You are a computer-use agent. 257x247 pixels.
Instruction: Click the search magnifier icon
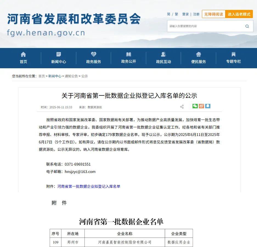(x=247, y=26)
